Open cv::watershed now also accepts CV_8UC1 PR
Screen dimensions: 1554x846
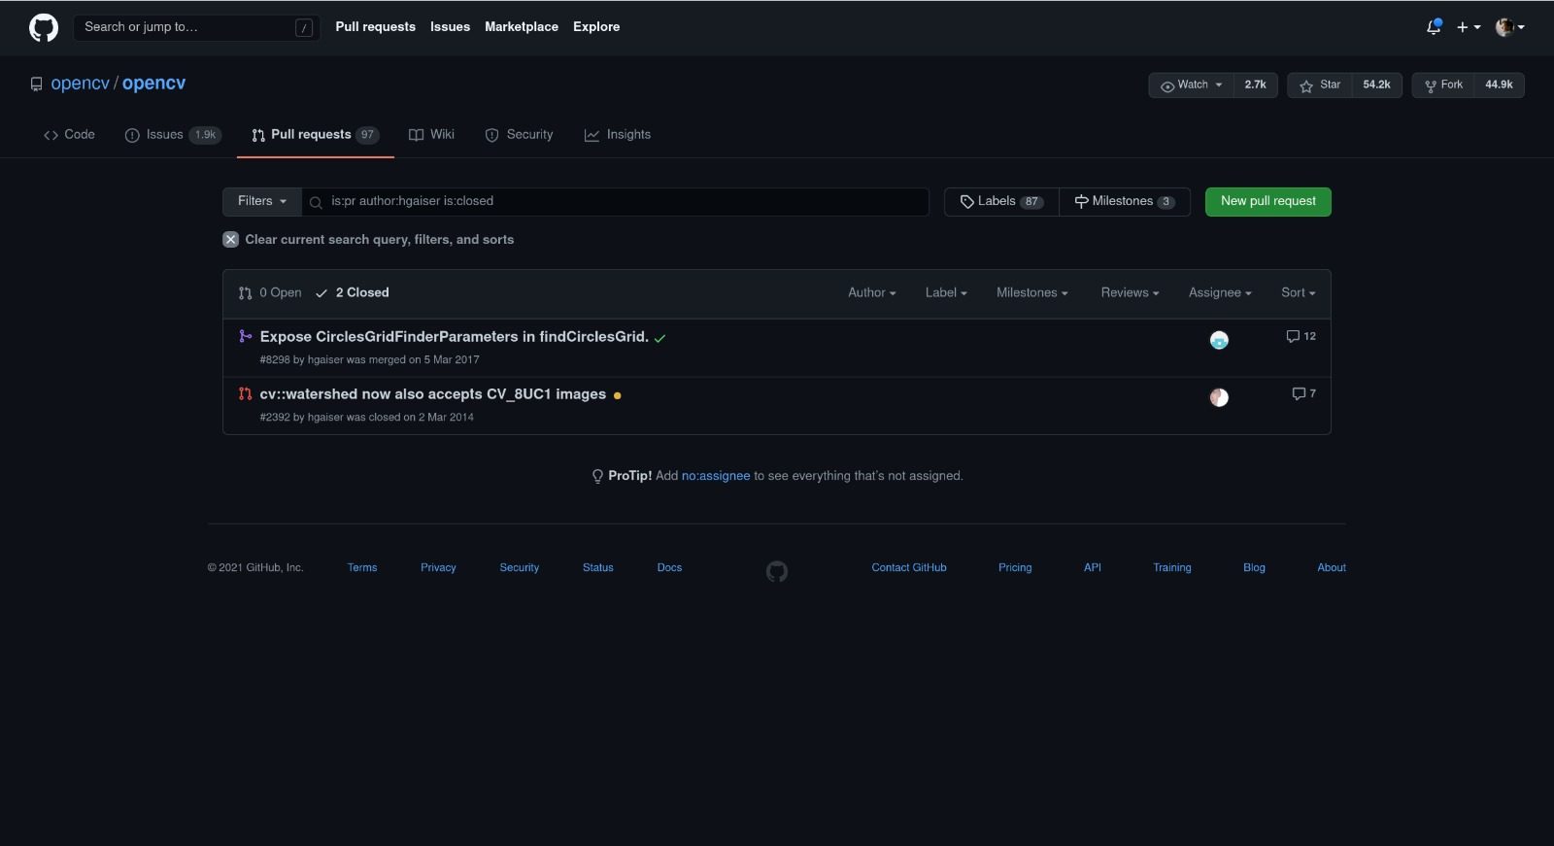point(432,394)
